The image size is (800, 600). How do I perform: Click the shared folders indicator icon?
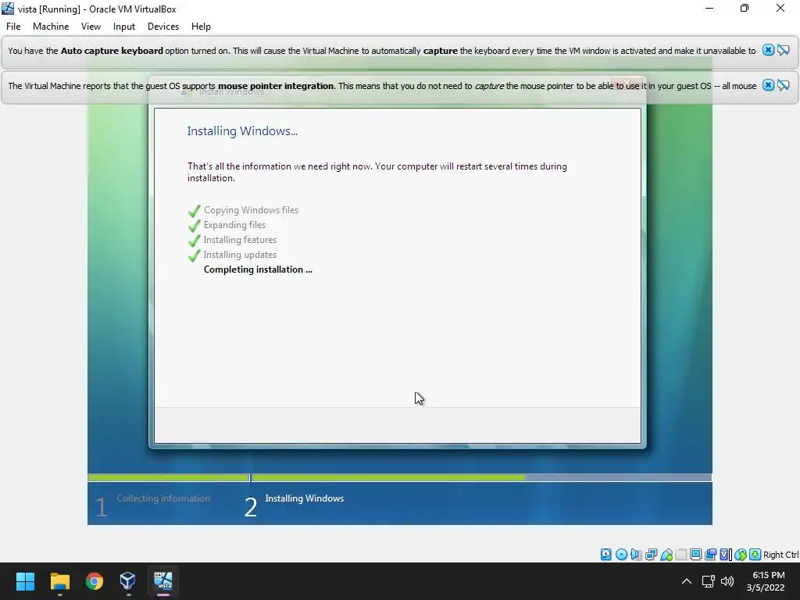681,555
